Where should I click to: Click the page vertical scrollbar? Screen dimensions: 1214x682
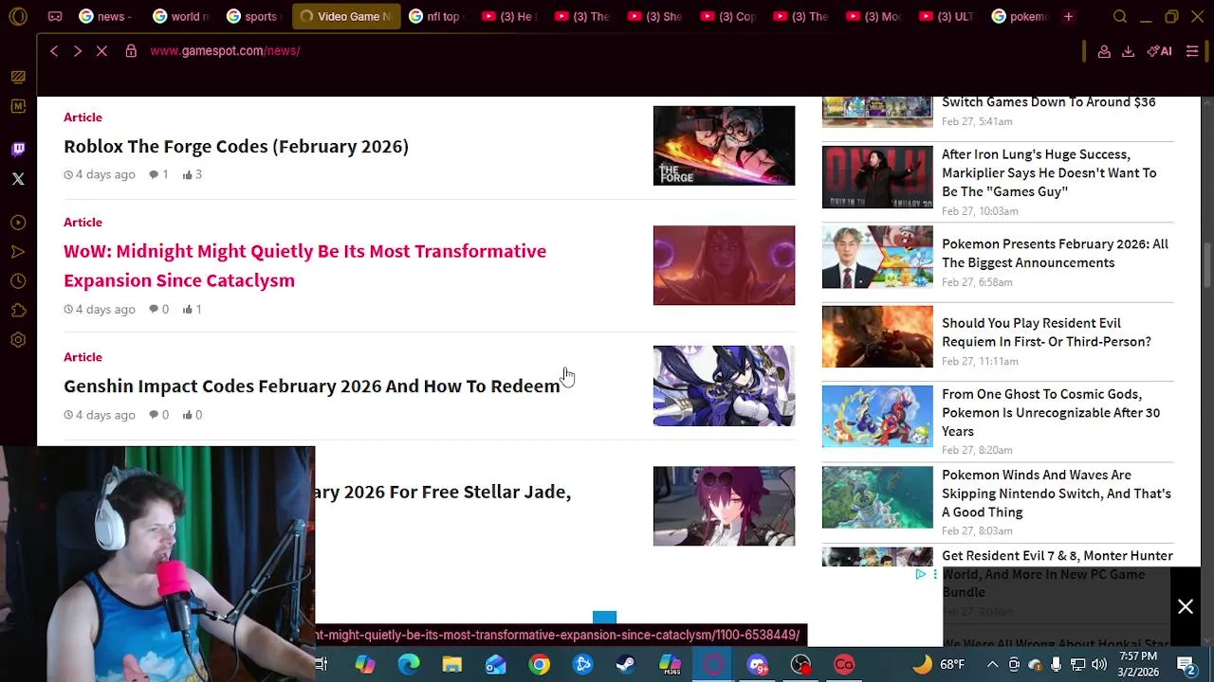1207,265
